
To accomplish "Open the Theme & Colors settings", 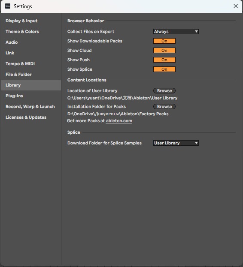I will pyautogui.click(x=22, y=32).
